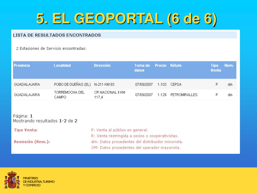Click the Tipo Venta legend label
257x193 pixels.
click(x=26, y=130)
